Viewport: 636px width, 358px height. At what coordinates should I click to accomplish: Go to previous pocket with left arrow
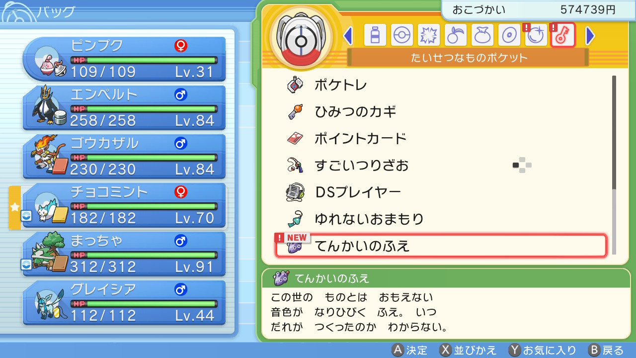[x=348, y=36]
